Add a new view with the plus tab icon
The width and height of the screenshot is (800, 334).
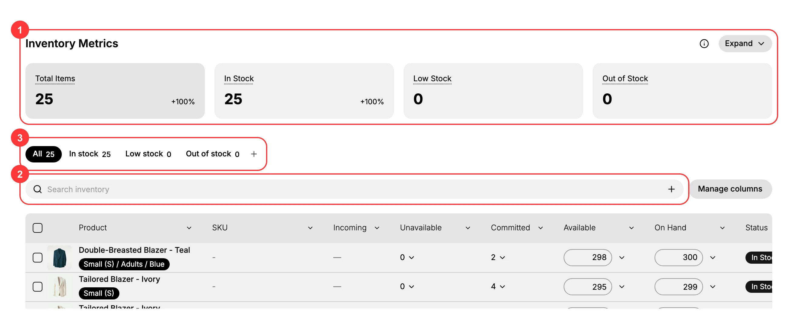tap(254, 154)
